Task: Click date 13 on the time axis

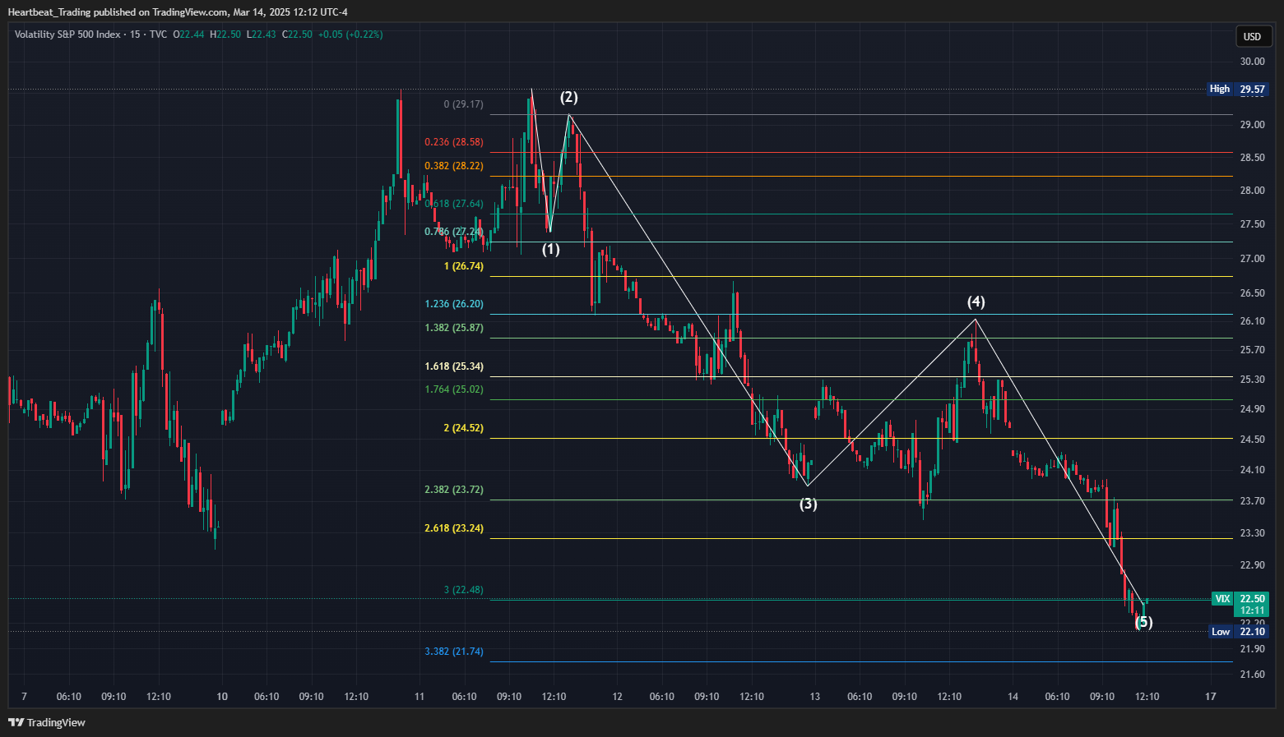Action: click(x=815, y=697)
